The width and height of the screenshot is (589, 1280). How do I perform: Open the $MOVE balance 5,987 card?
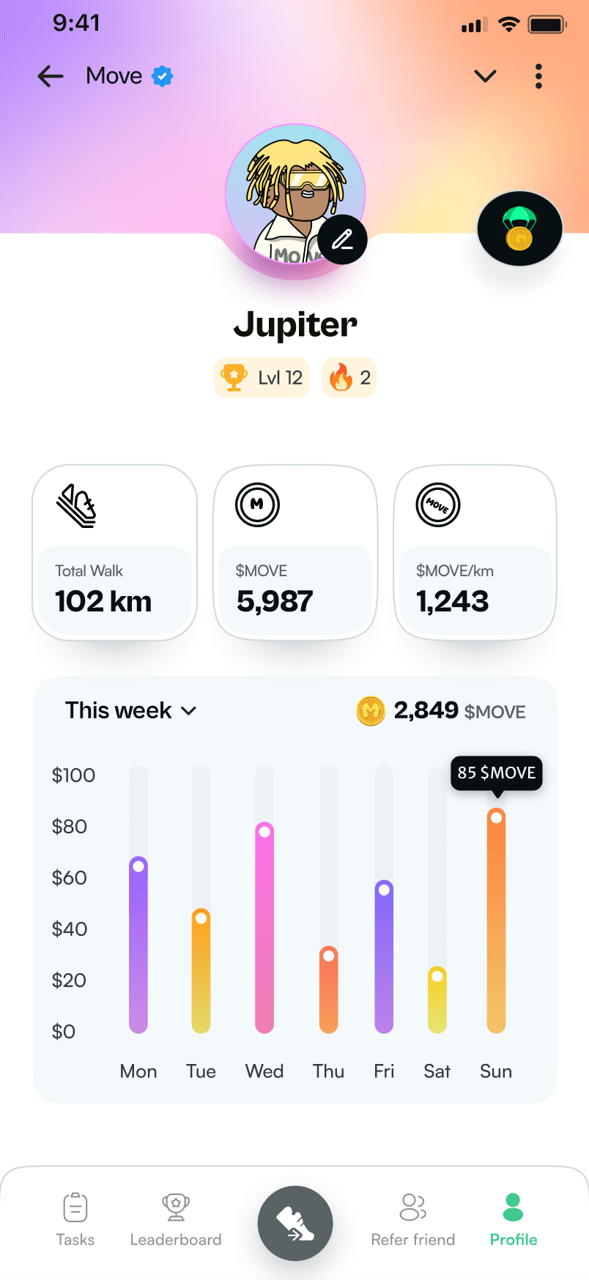(x=295, y=552)
